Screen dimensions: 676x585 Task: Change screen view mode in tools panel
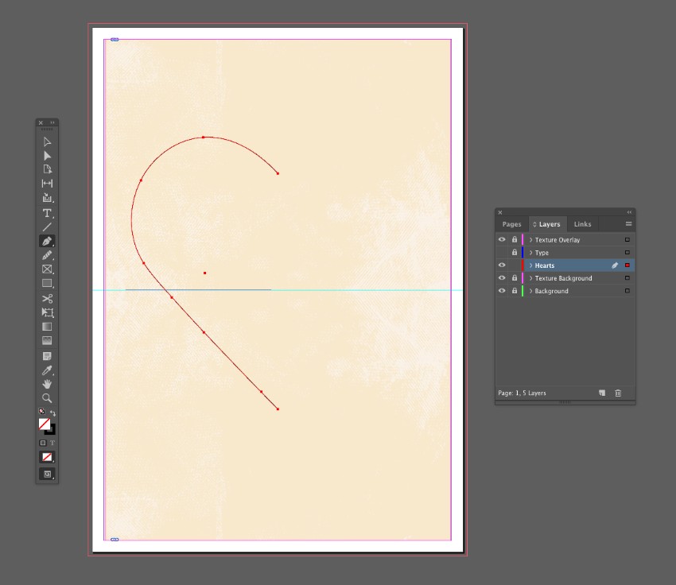tap(47, 475)
